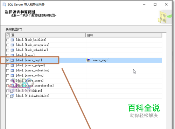
Task: Select the [dbo].[book_booklist] row text
Action: point(31,40)
